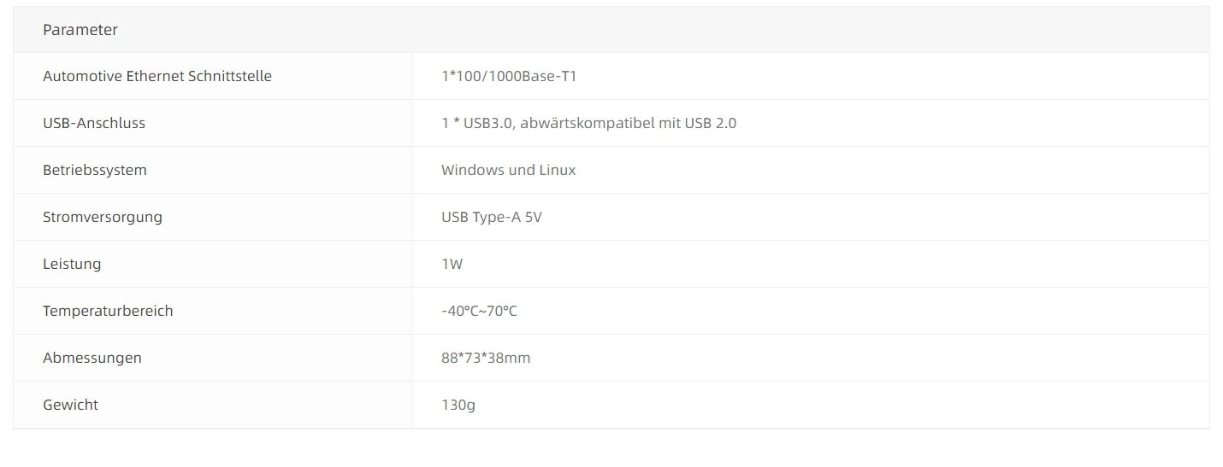Image resolution: width=1223 pixels, height=467 pixels.
Task: Click the 88*73*38mm dimensions value
Action: [x=486, y=358]
